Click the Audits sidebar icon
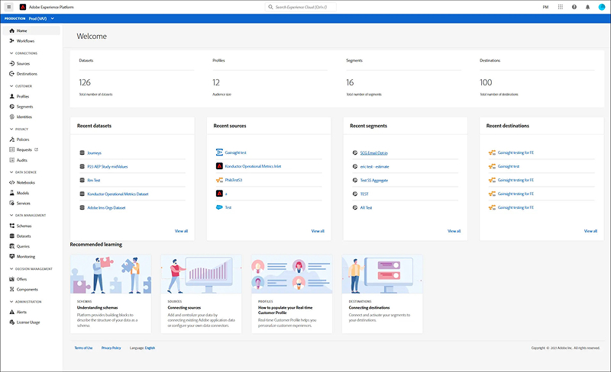Image resolution: width=611 pixels, height=372 pixels. 11,160
